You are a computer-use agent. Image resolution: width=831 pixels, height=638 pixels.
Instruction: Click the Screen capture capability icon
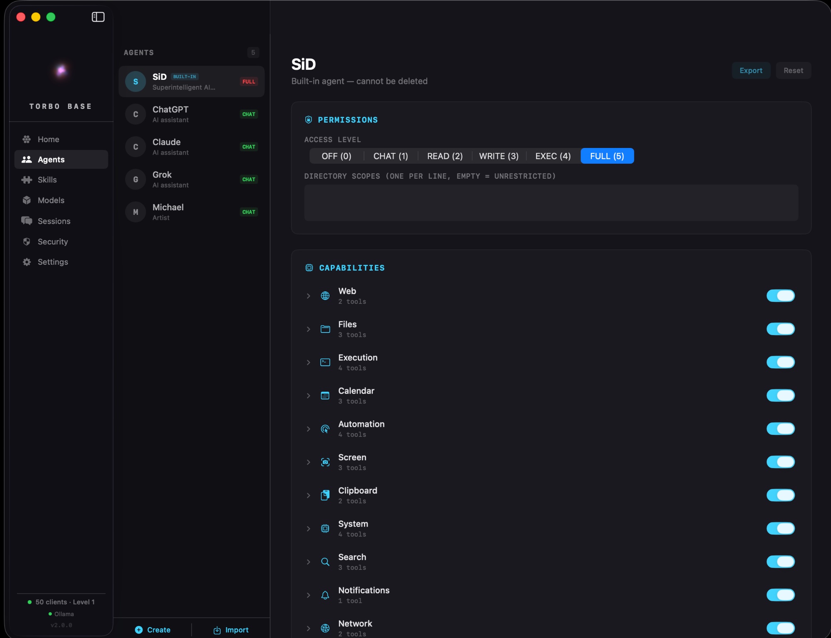tap(326, 462)
